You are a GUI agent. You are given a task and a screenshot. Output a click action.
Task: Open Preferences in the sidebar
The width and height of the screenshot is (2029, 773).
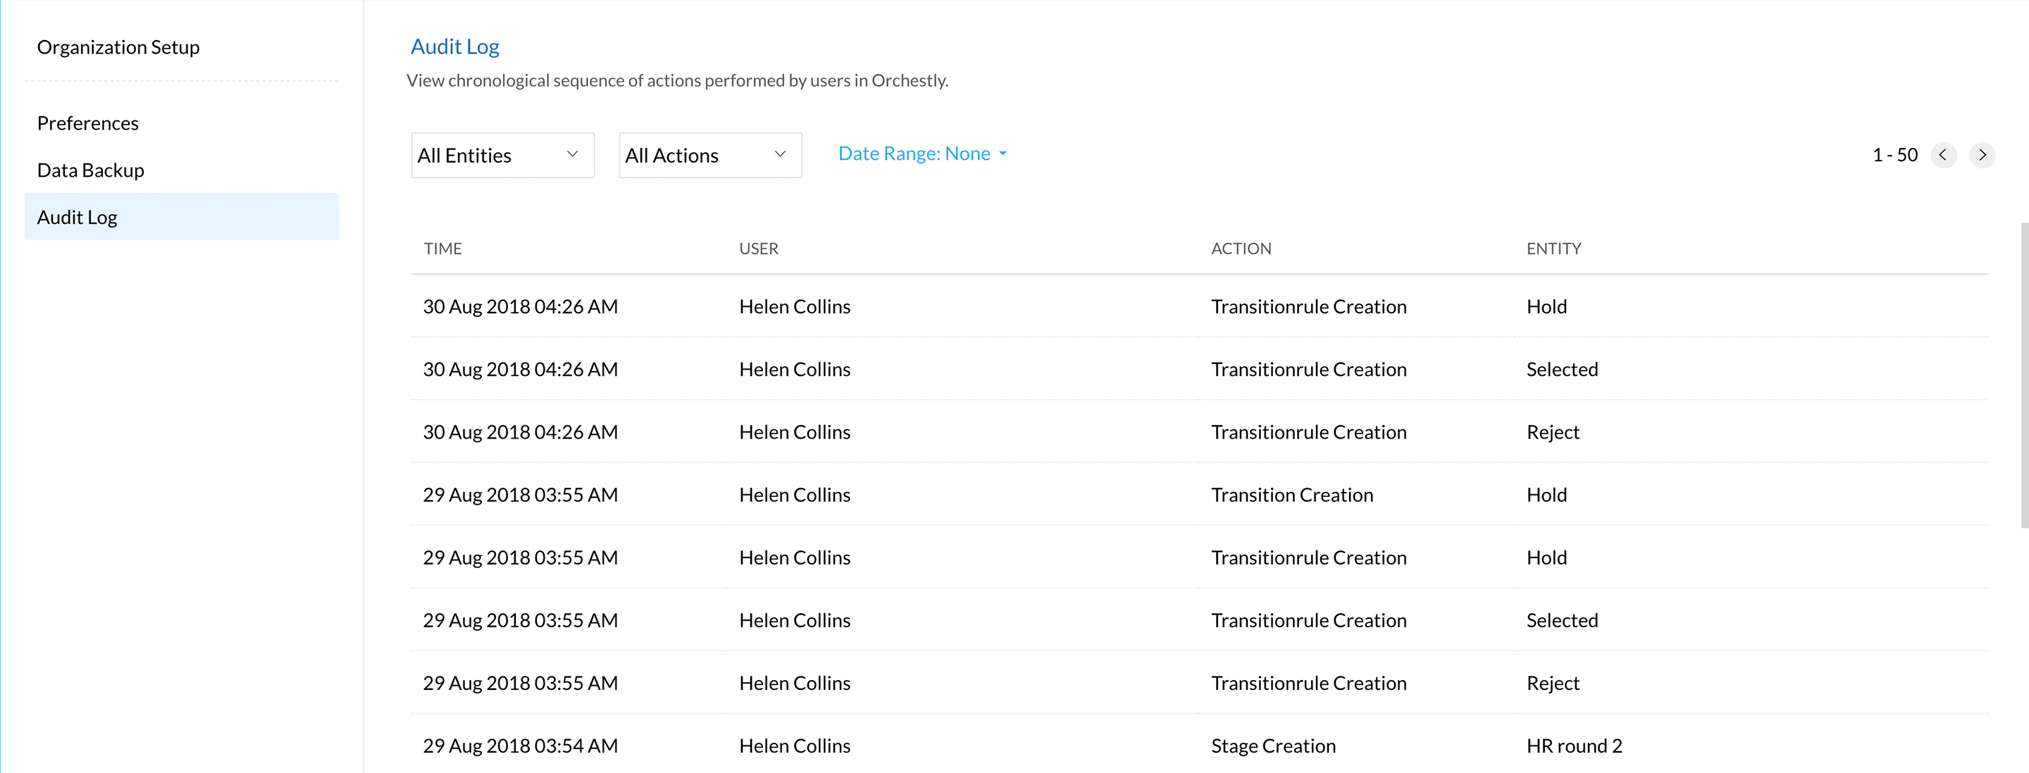87,124
